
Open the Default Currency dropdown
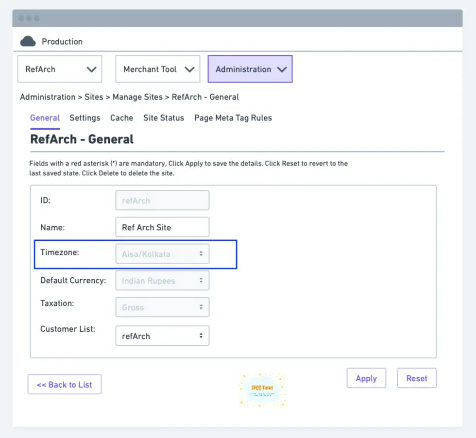(x=162, y=280)
